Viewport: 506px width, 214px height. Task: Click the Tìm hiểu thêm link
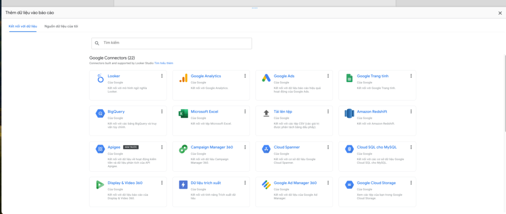pos(164,63)
